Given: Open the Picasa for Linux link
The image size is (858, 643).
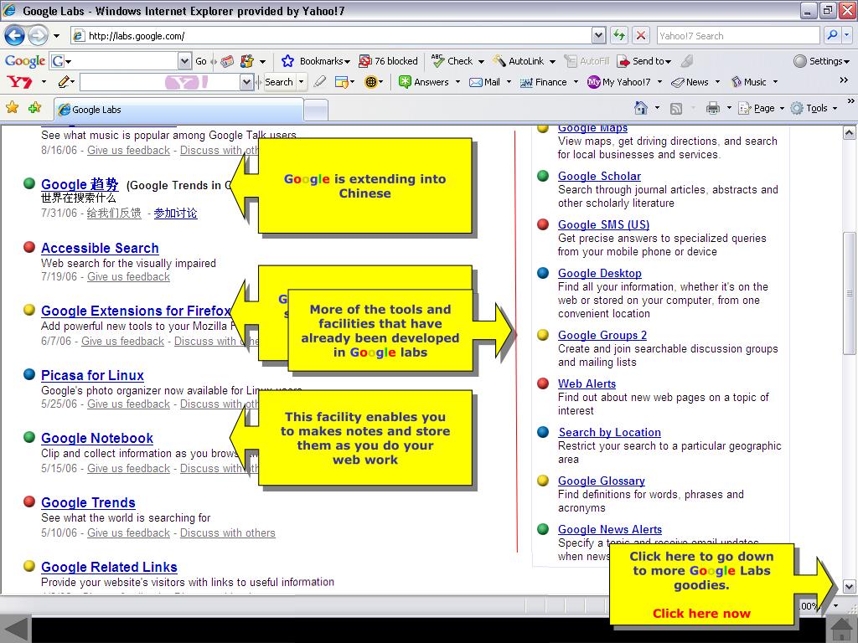Looking at the screenshot, I should tap(92, 375).
